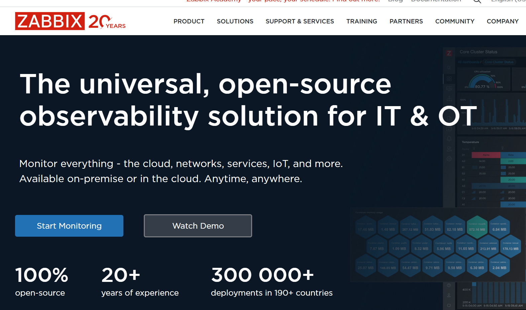Click the gear settings icon in preview sidebar

tap(449, 159)
